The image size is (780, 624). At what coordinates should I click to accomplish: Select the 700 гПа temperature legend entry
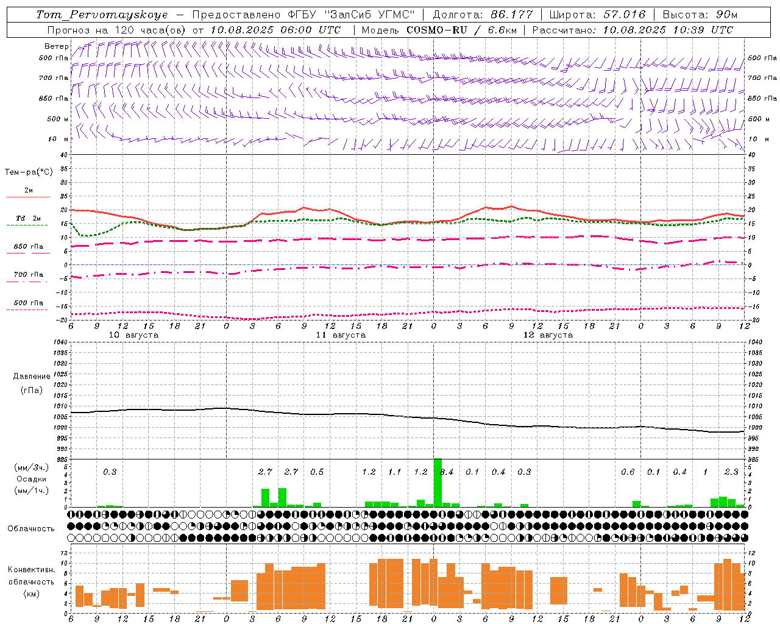pos(29,275)
